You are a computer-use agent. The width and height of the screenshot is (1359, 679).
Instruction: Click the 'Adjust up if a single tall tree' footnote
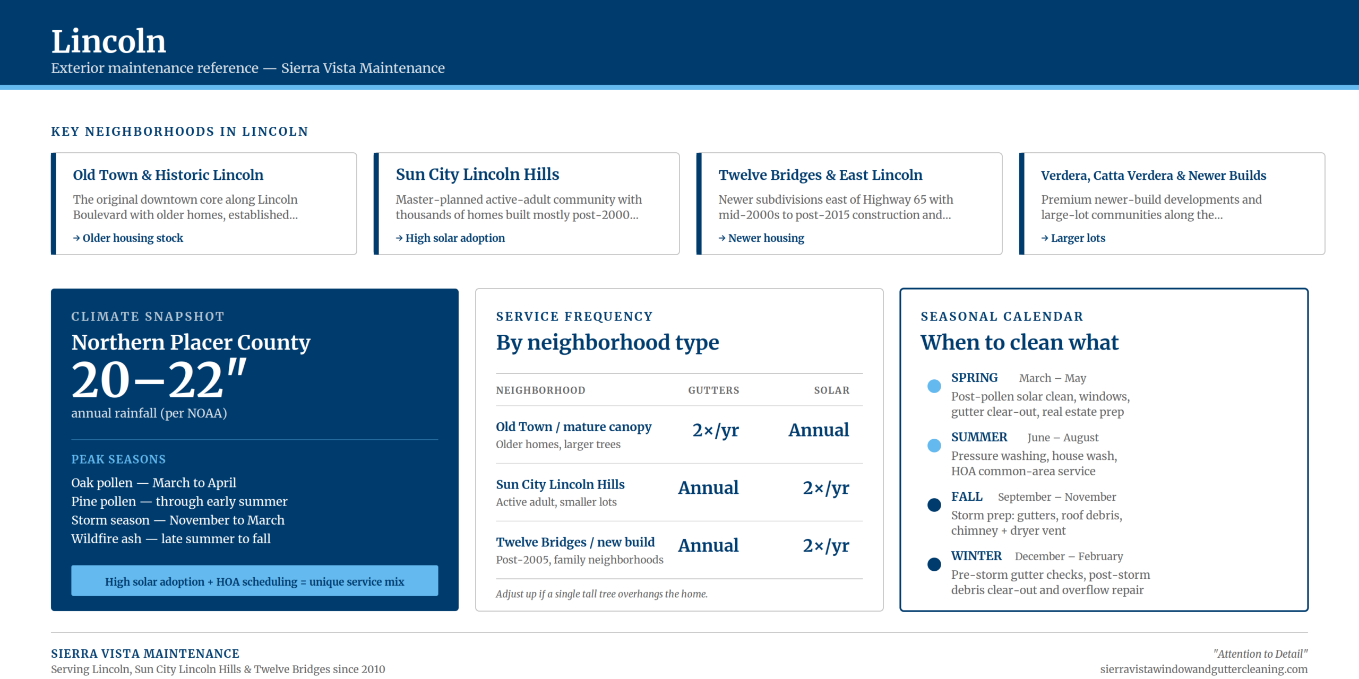click(602, 594)
